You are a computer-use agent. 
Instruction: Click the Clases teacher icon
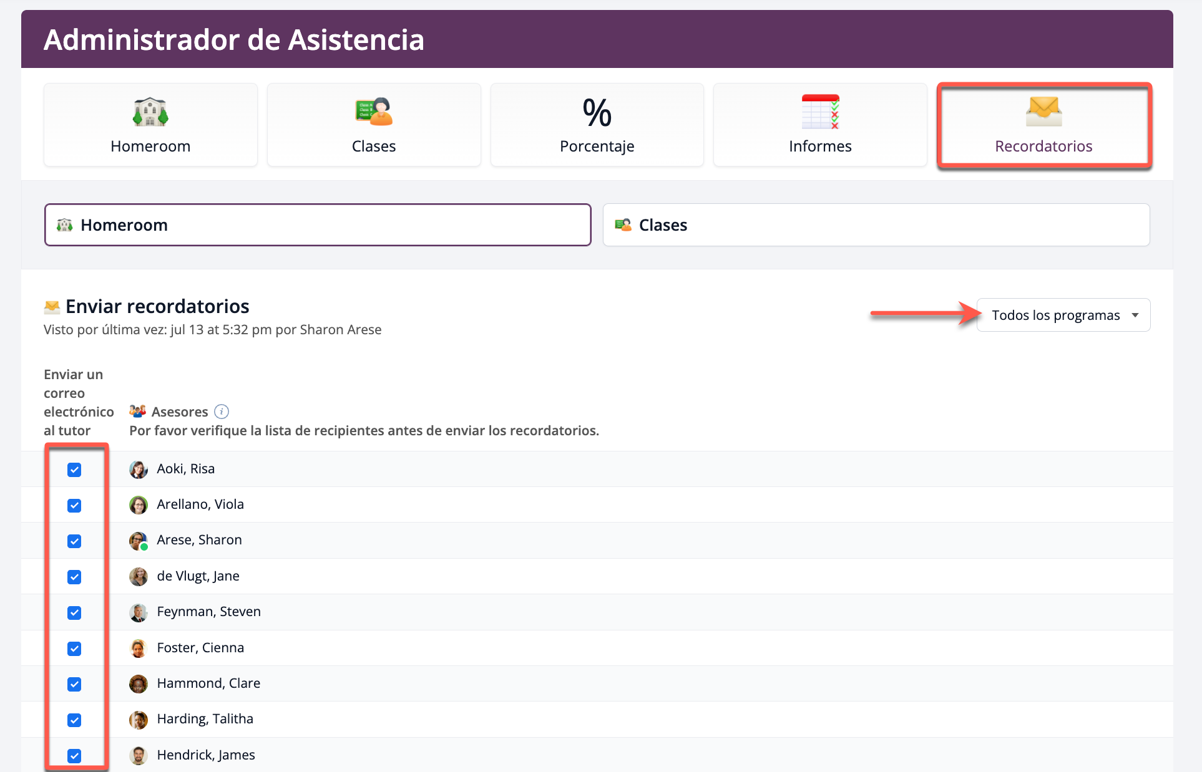point(374,112)
